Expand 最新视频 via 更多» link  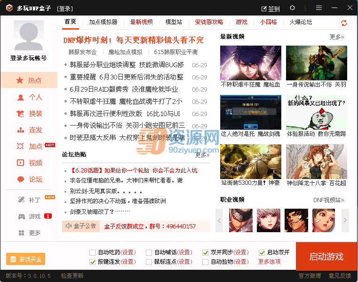click(x=337, y=37)
